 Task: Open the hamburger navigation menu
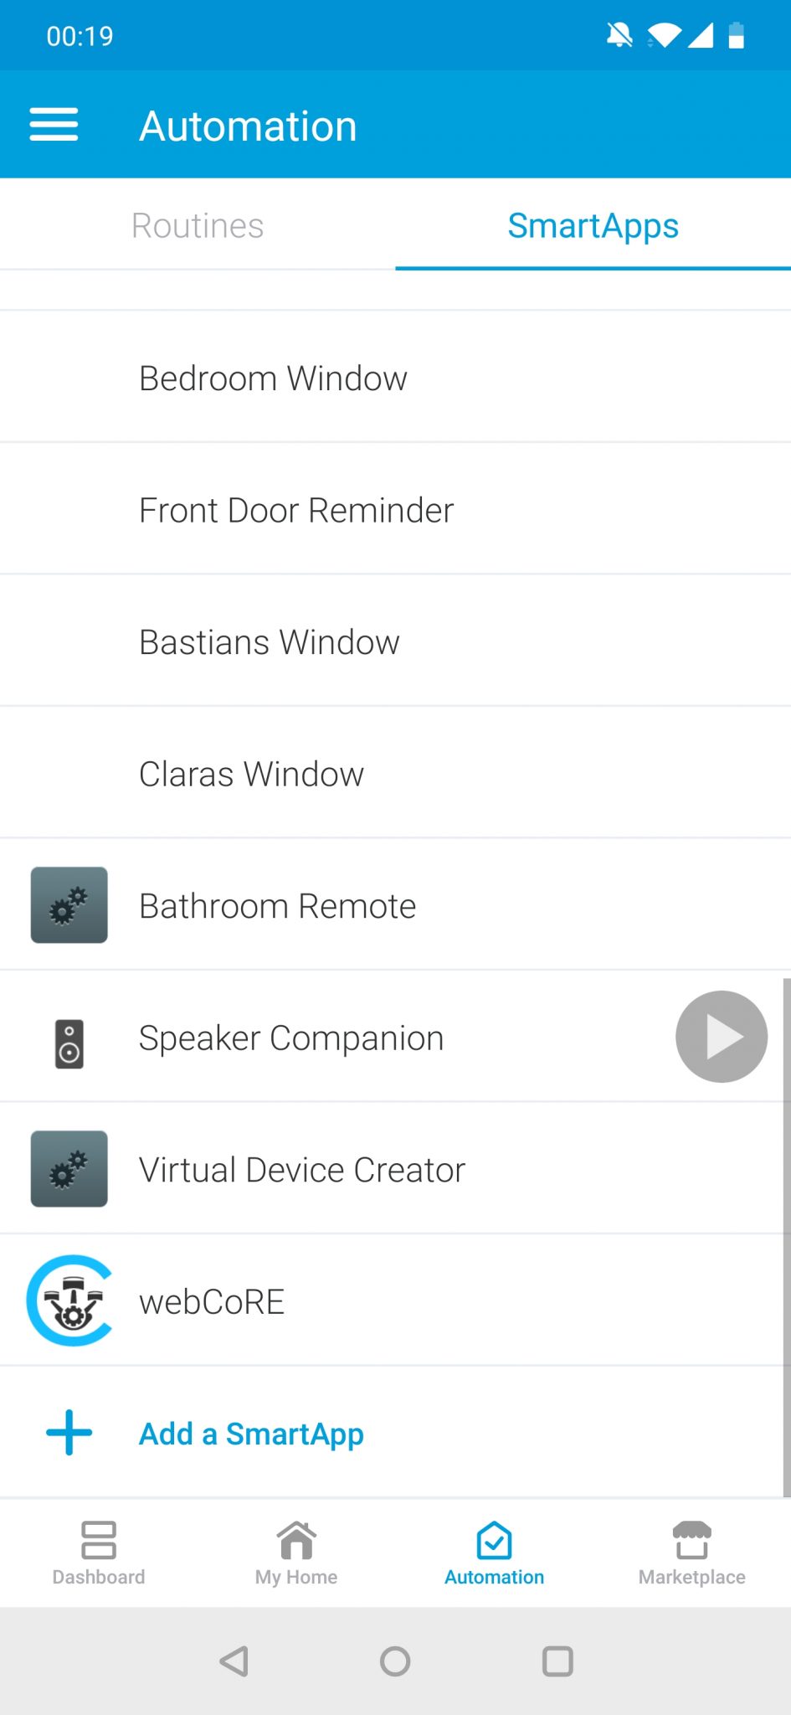click(54, 125)
